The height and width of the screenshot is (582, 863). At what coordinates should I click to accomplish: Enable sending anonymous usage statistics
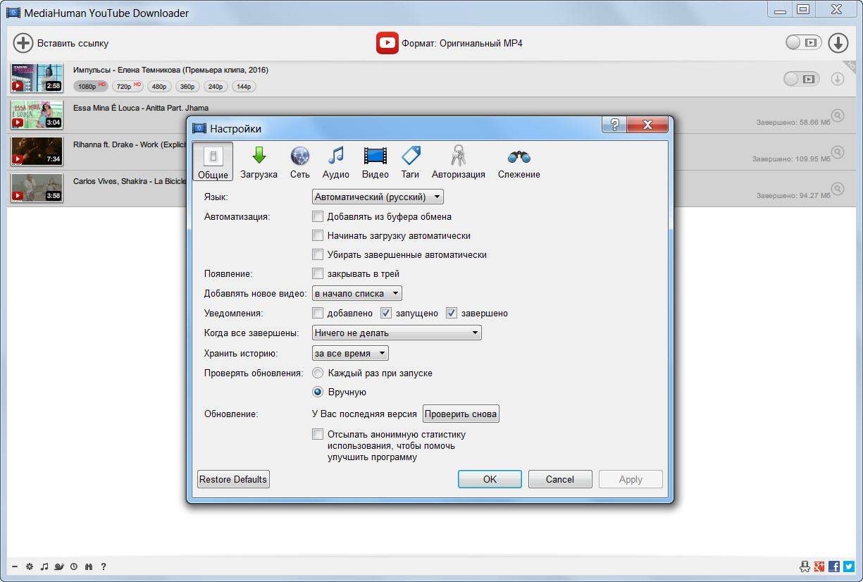[x=318, y=434]
